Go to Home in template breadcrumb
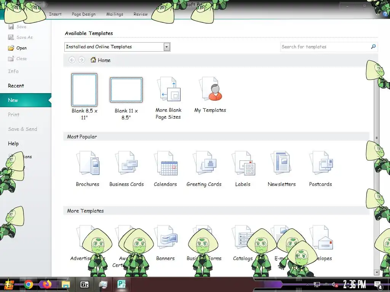This screenshot has height=292, width=390. [x=101, y=60]
